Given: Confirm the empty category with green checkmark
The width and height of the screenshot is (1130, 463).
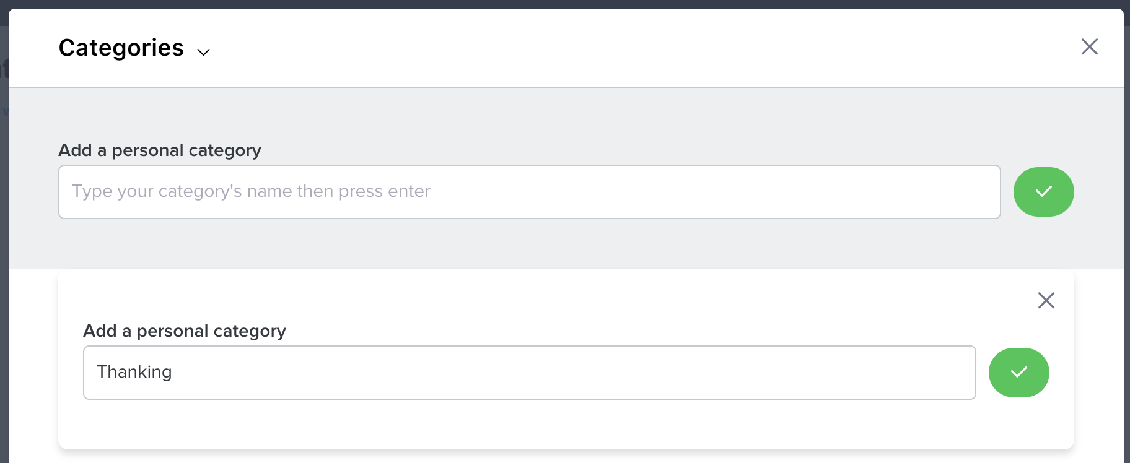Looking at the screenshot, I should [1043, 192].
